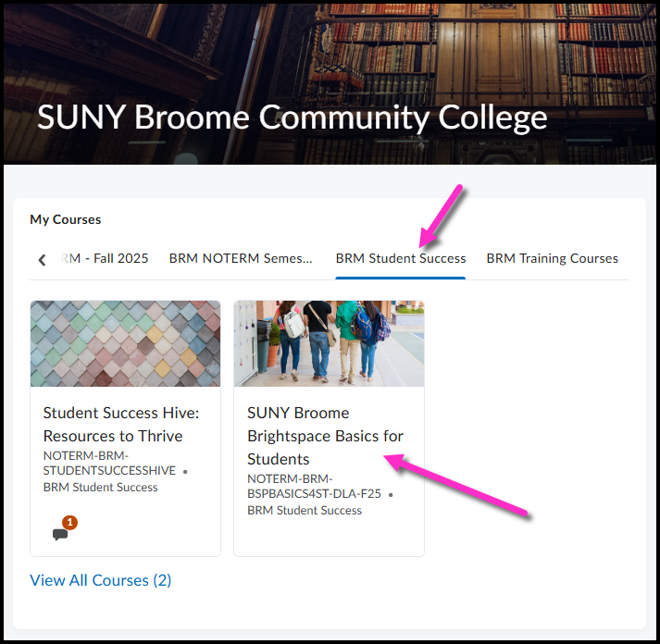Click the SUNY Broome Community College banner title
Image resolution: width=660 pixels, height=644 pixels.
293,118
